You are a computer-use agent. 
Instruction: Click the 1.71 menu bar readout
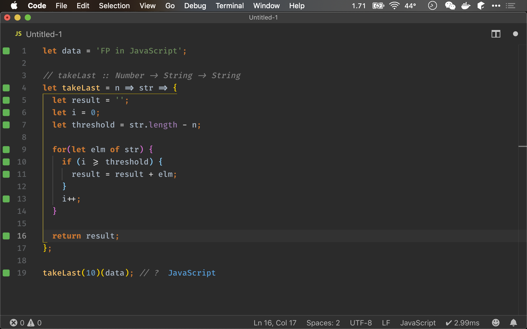coord(359,6)
